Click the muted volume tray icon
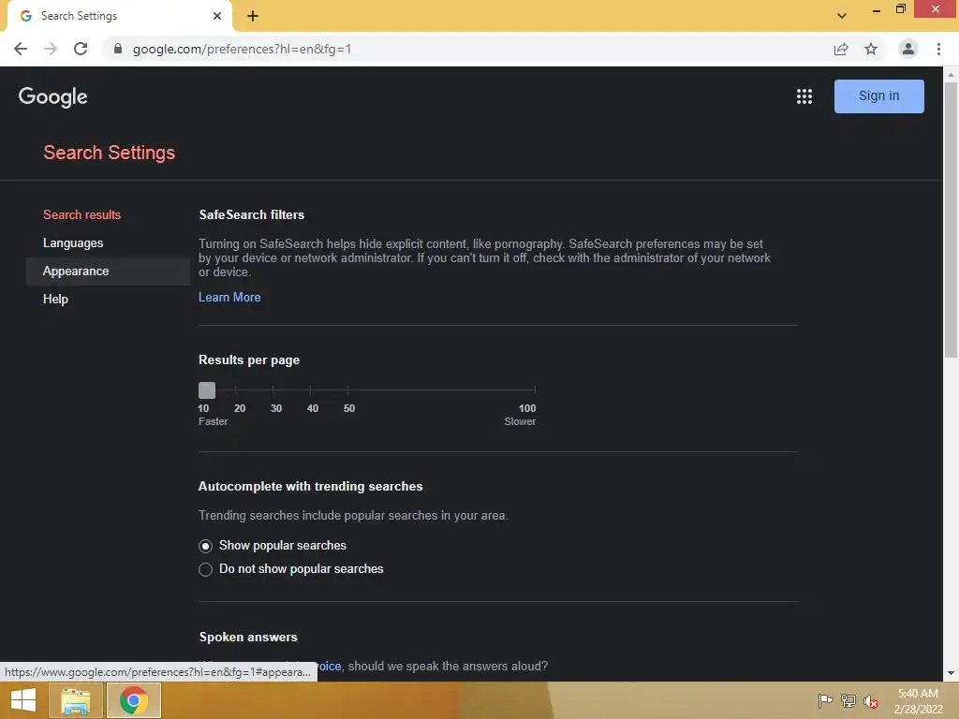The width and height of the screenshot is (959, 719). 871,701
